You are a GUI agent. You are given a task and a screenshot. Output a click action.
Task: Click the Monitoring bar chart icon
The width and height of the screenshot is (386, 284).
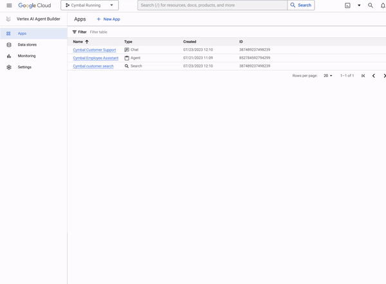click(9, 56)
